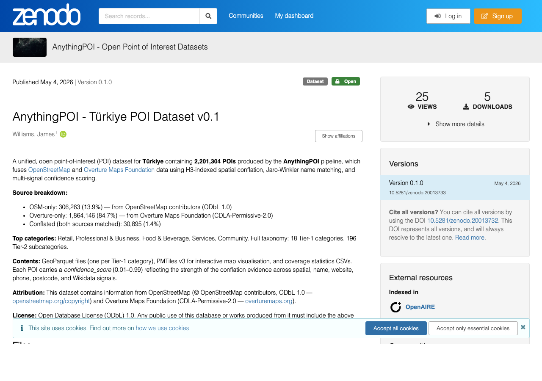Open the Overture Maps Foundation link
The width and height of the screenshot is (542, 381).
tap(119, 170)
